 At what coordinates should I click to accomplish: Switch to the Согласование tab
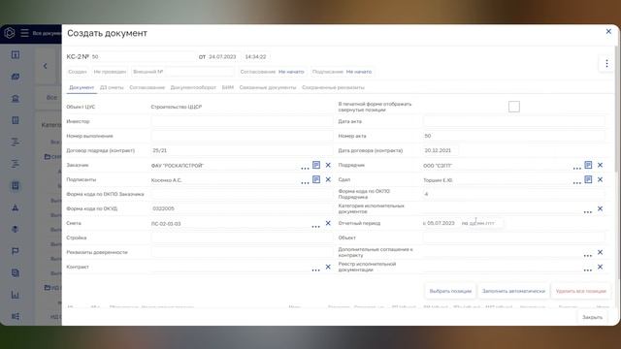(147, 87)
